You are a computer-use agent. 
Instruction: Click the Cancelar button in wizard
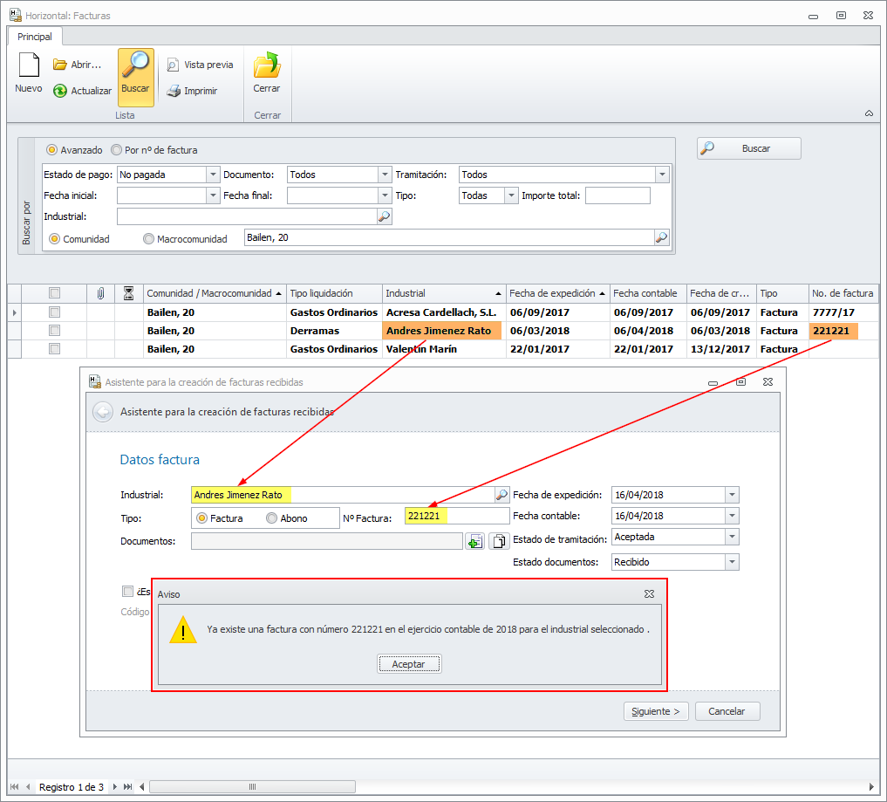[x=727, y=711]
